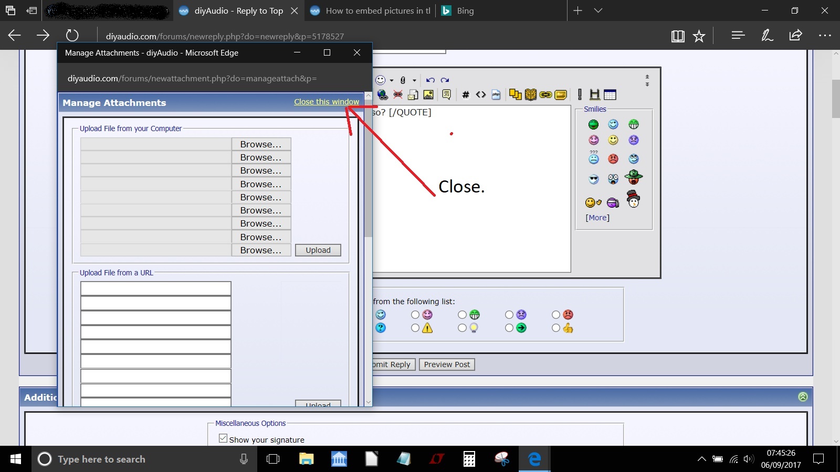Insert the green-hat smiley from Smilies panel
The height and width of the screenshot is (472, 840).
634,176
